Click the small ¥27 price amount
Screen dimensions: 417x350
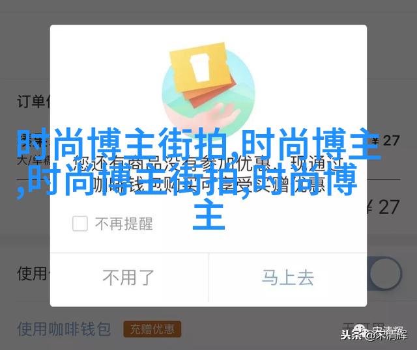click(386, 141)
